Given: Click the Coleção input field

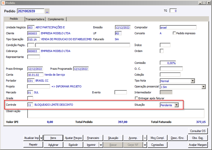Looking at the screenshot, I should click(170, 75).
